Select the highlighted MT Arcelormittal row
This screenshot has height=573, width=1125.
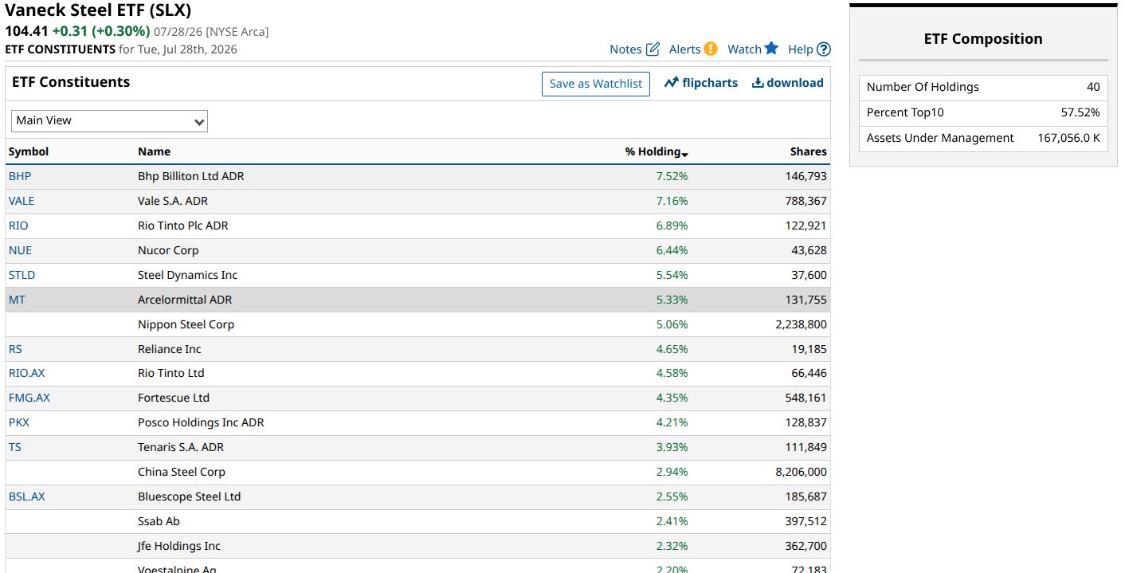(x=417, y=300)
